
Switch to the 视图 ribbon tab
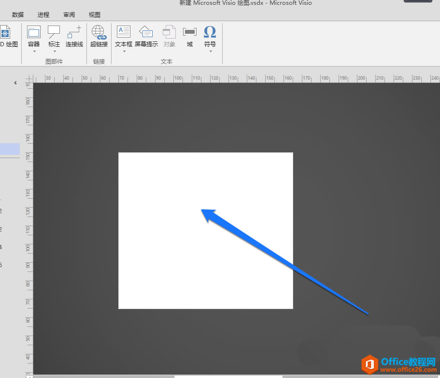click(x=95, y=15)
